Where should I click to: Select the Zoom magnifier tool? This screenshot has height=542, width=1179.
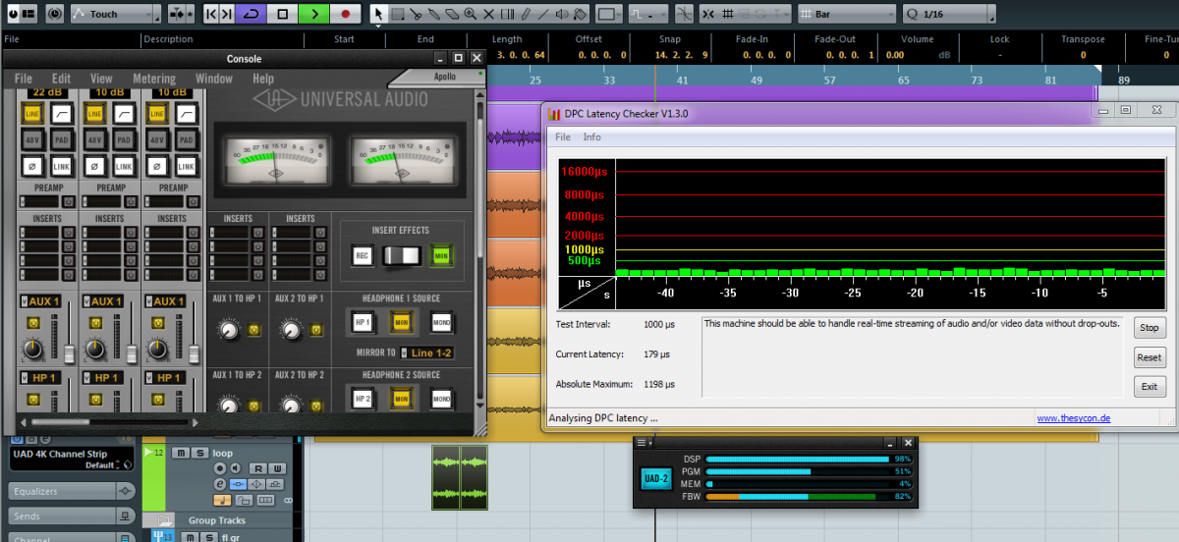(x=471, y=14)
